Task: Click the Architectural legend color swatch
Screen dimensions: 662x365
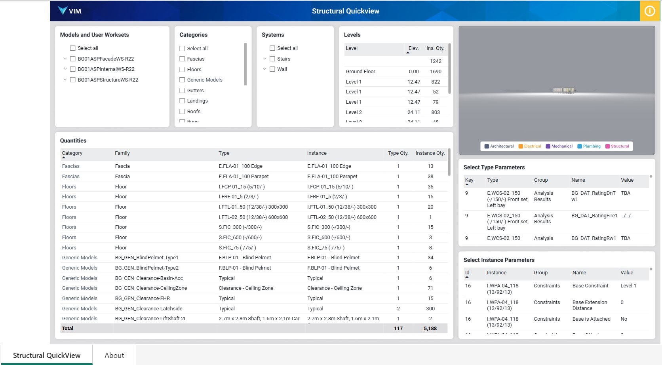Action: [x=487, y=146]
